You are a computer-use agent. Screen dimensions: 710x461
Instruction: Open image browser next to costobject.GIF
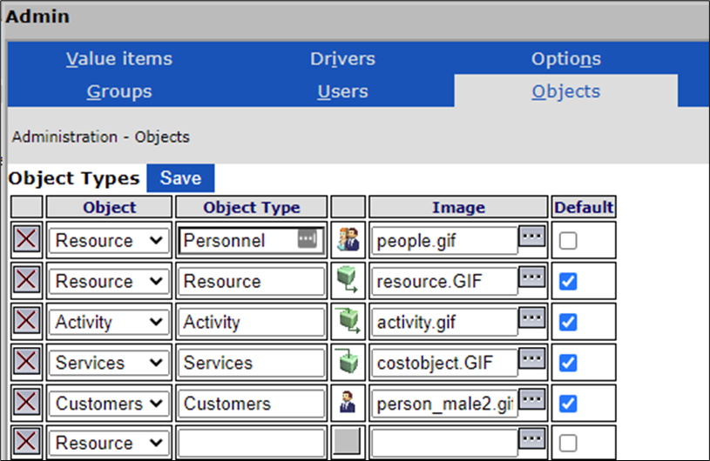coord(532,361)
